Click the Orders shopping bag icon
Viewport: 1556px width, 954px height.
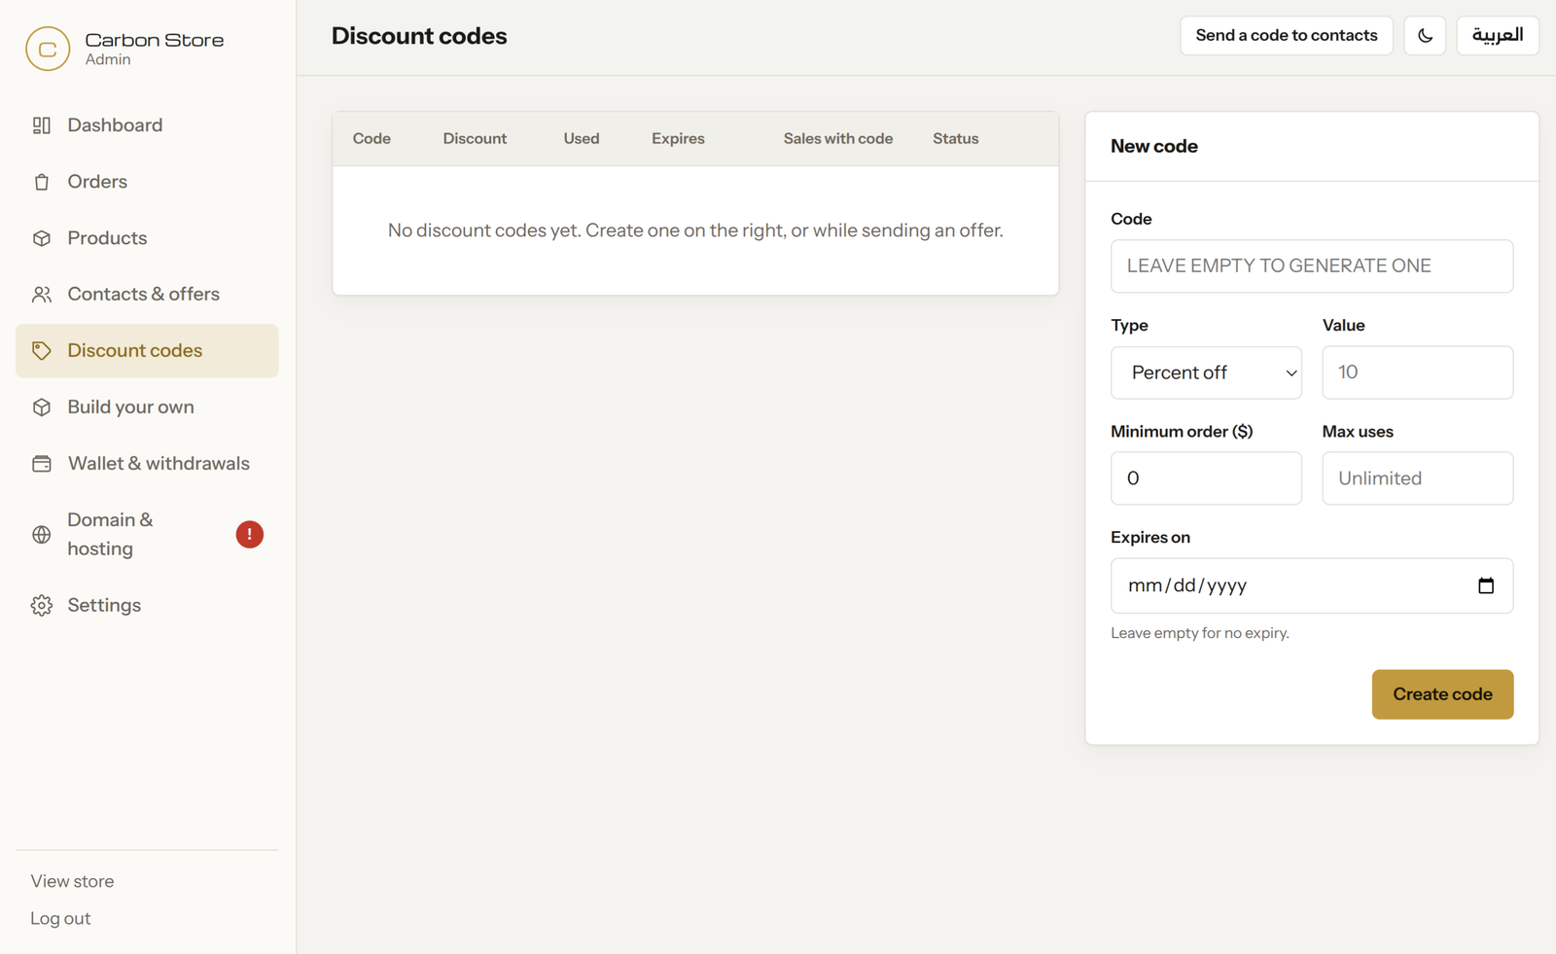tap(42, 182)
